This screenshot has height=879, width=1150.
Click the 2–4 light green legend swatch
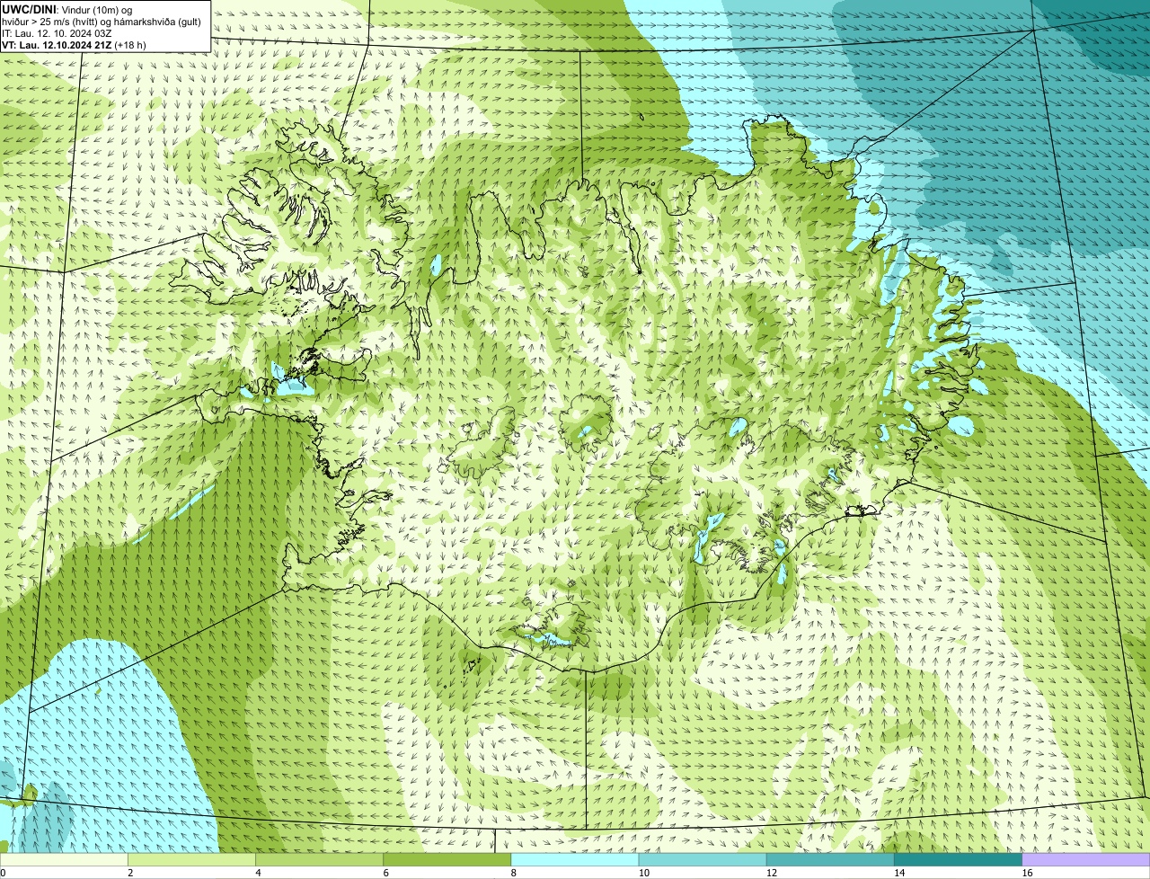coord(192,860)
